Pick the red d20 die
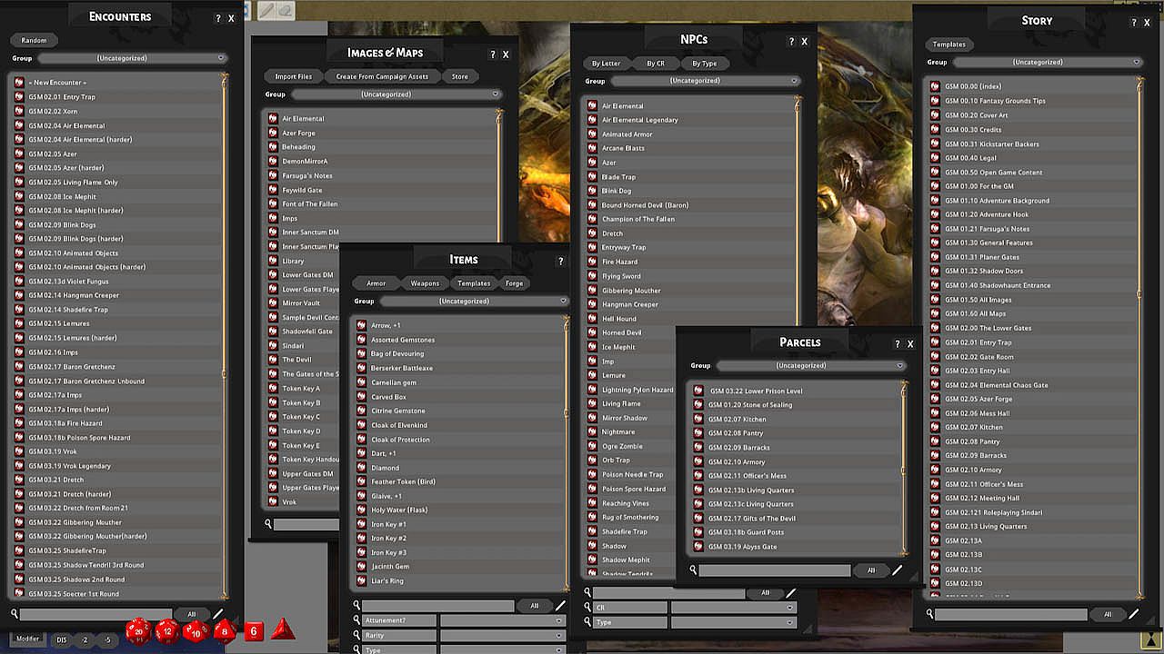The width and height of the screenshot is (1164, 654). tap(139, 629)
